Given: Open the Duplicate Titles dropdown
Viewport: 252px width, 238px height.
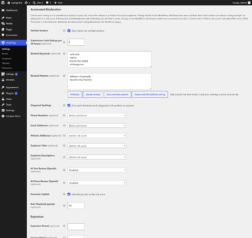Looking at the screenshot, I should (x=97, y=145).
